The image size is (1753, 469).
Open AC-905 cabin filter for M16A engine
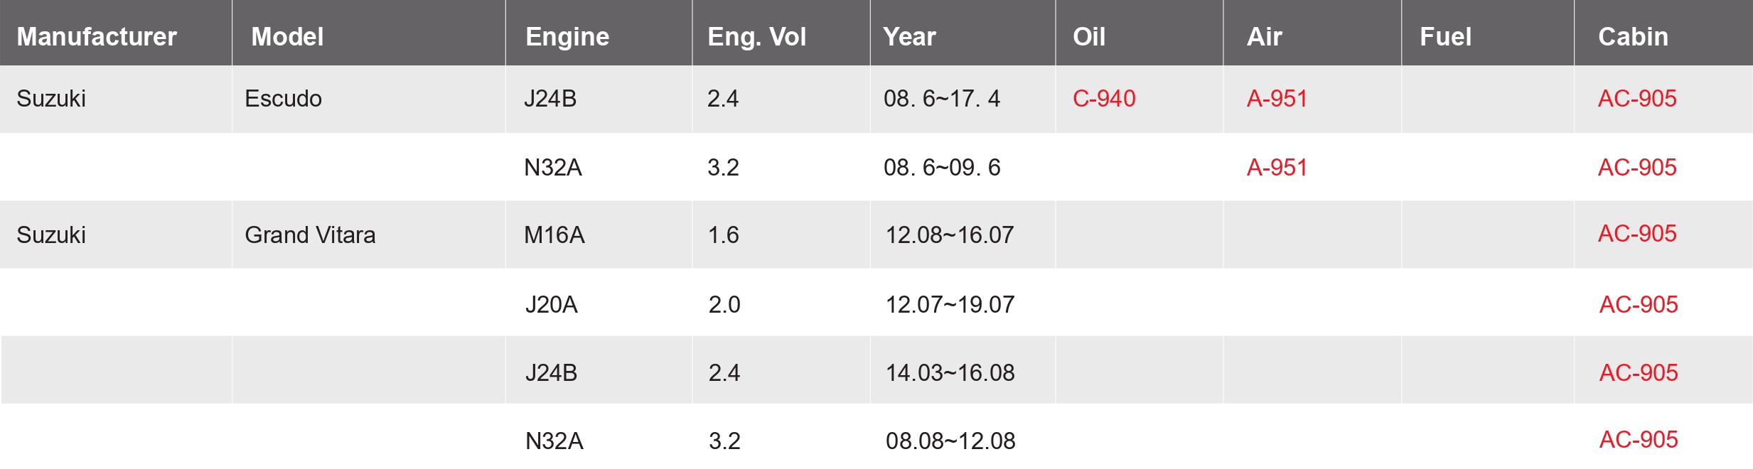point(1637,233)
